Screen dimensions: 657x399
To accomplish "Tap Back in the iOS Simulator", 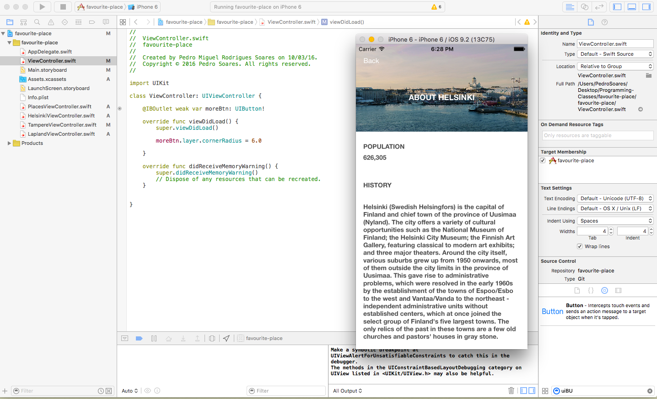I will pyautogui.click(x=371, y=61).
